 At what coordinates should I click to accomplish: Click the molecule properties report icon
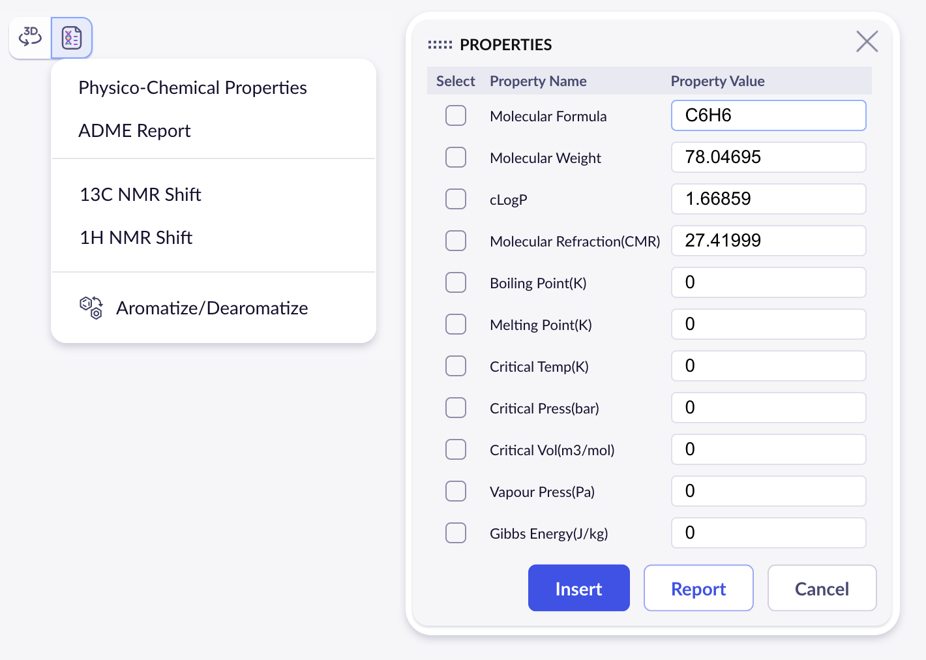tap(72, 38)
